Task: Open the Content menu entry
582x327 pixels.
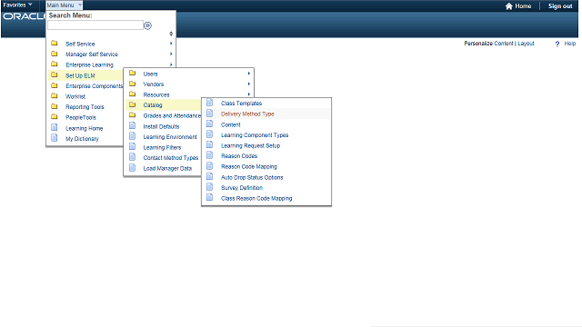Action: coord(231,125)
